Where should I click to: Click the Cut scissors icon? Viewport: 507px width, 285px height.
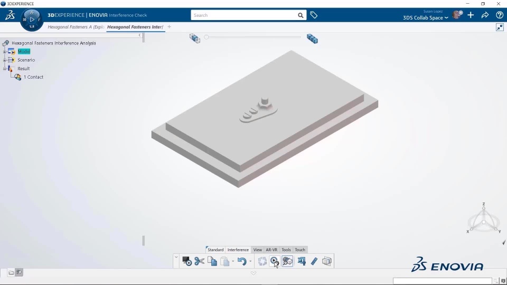[x=200, y=261]
